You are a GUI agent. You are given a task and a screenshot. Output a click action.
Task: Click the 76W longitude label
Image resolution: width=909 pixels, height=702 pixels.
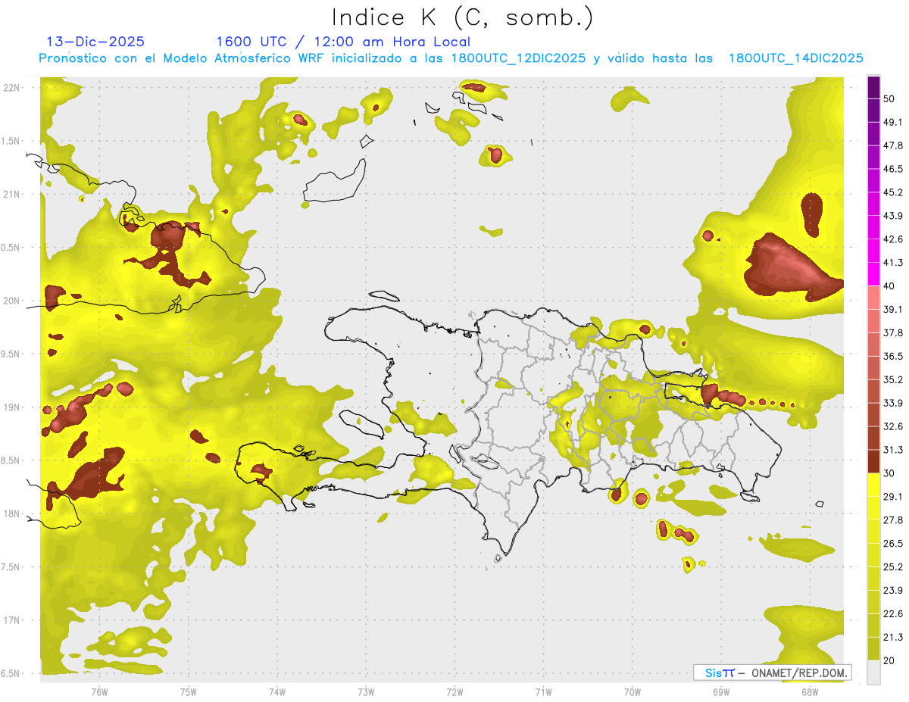click(99, 691)
